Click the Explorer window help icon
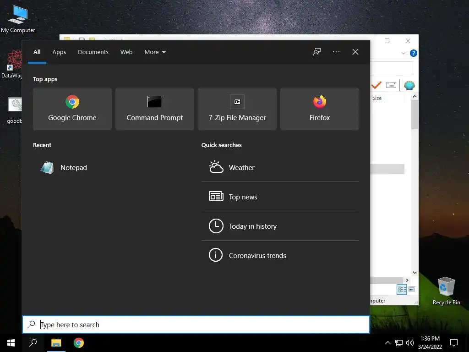Viewport: 469px width, 352px height. 414,53
